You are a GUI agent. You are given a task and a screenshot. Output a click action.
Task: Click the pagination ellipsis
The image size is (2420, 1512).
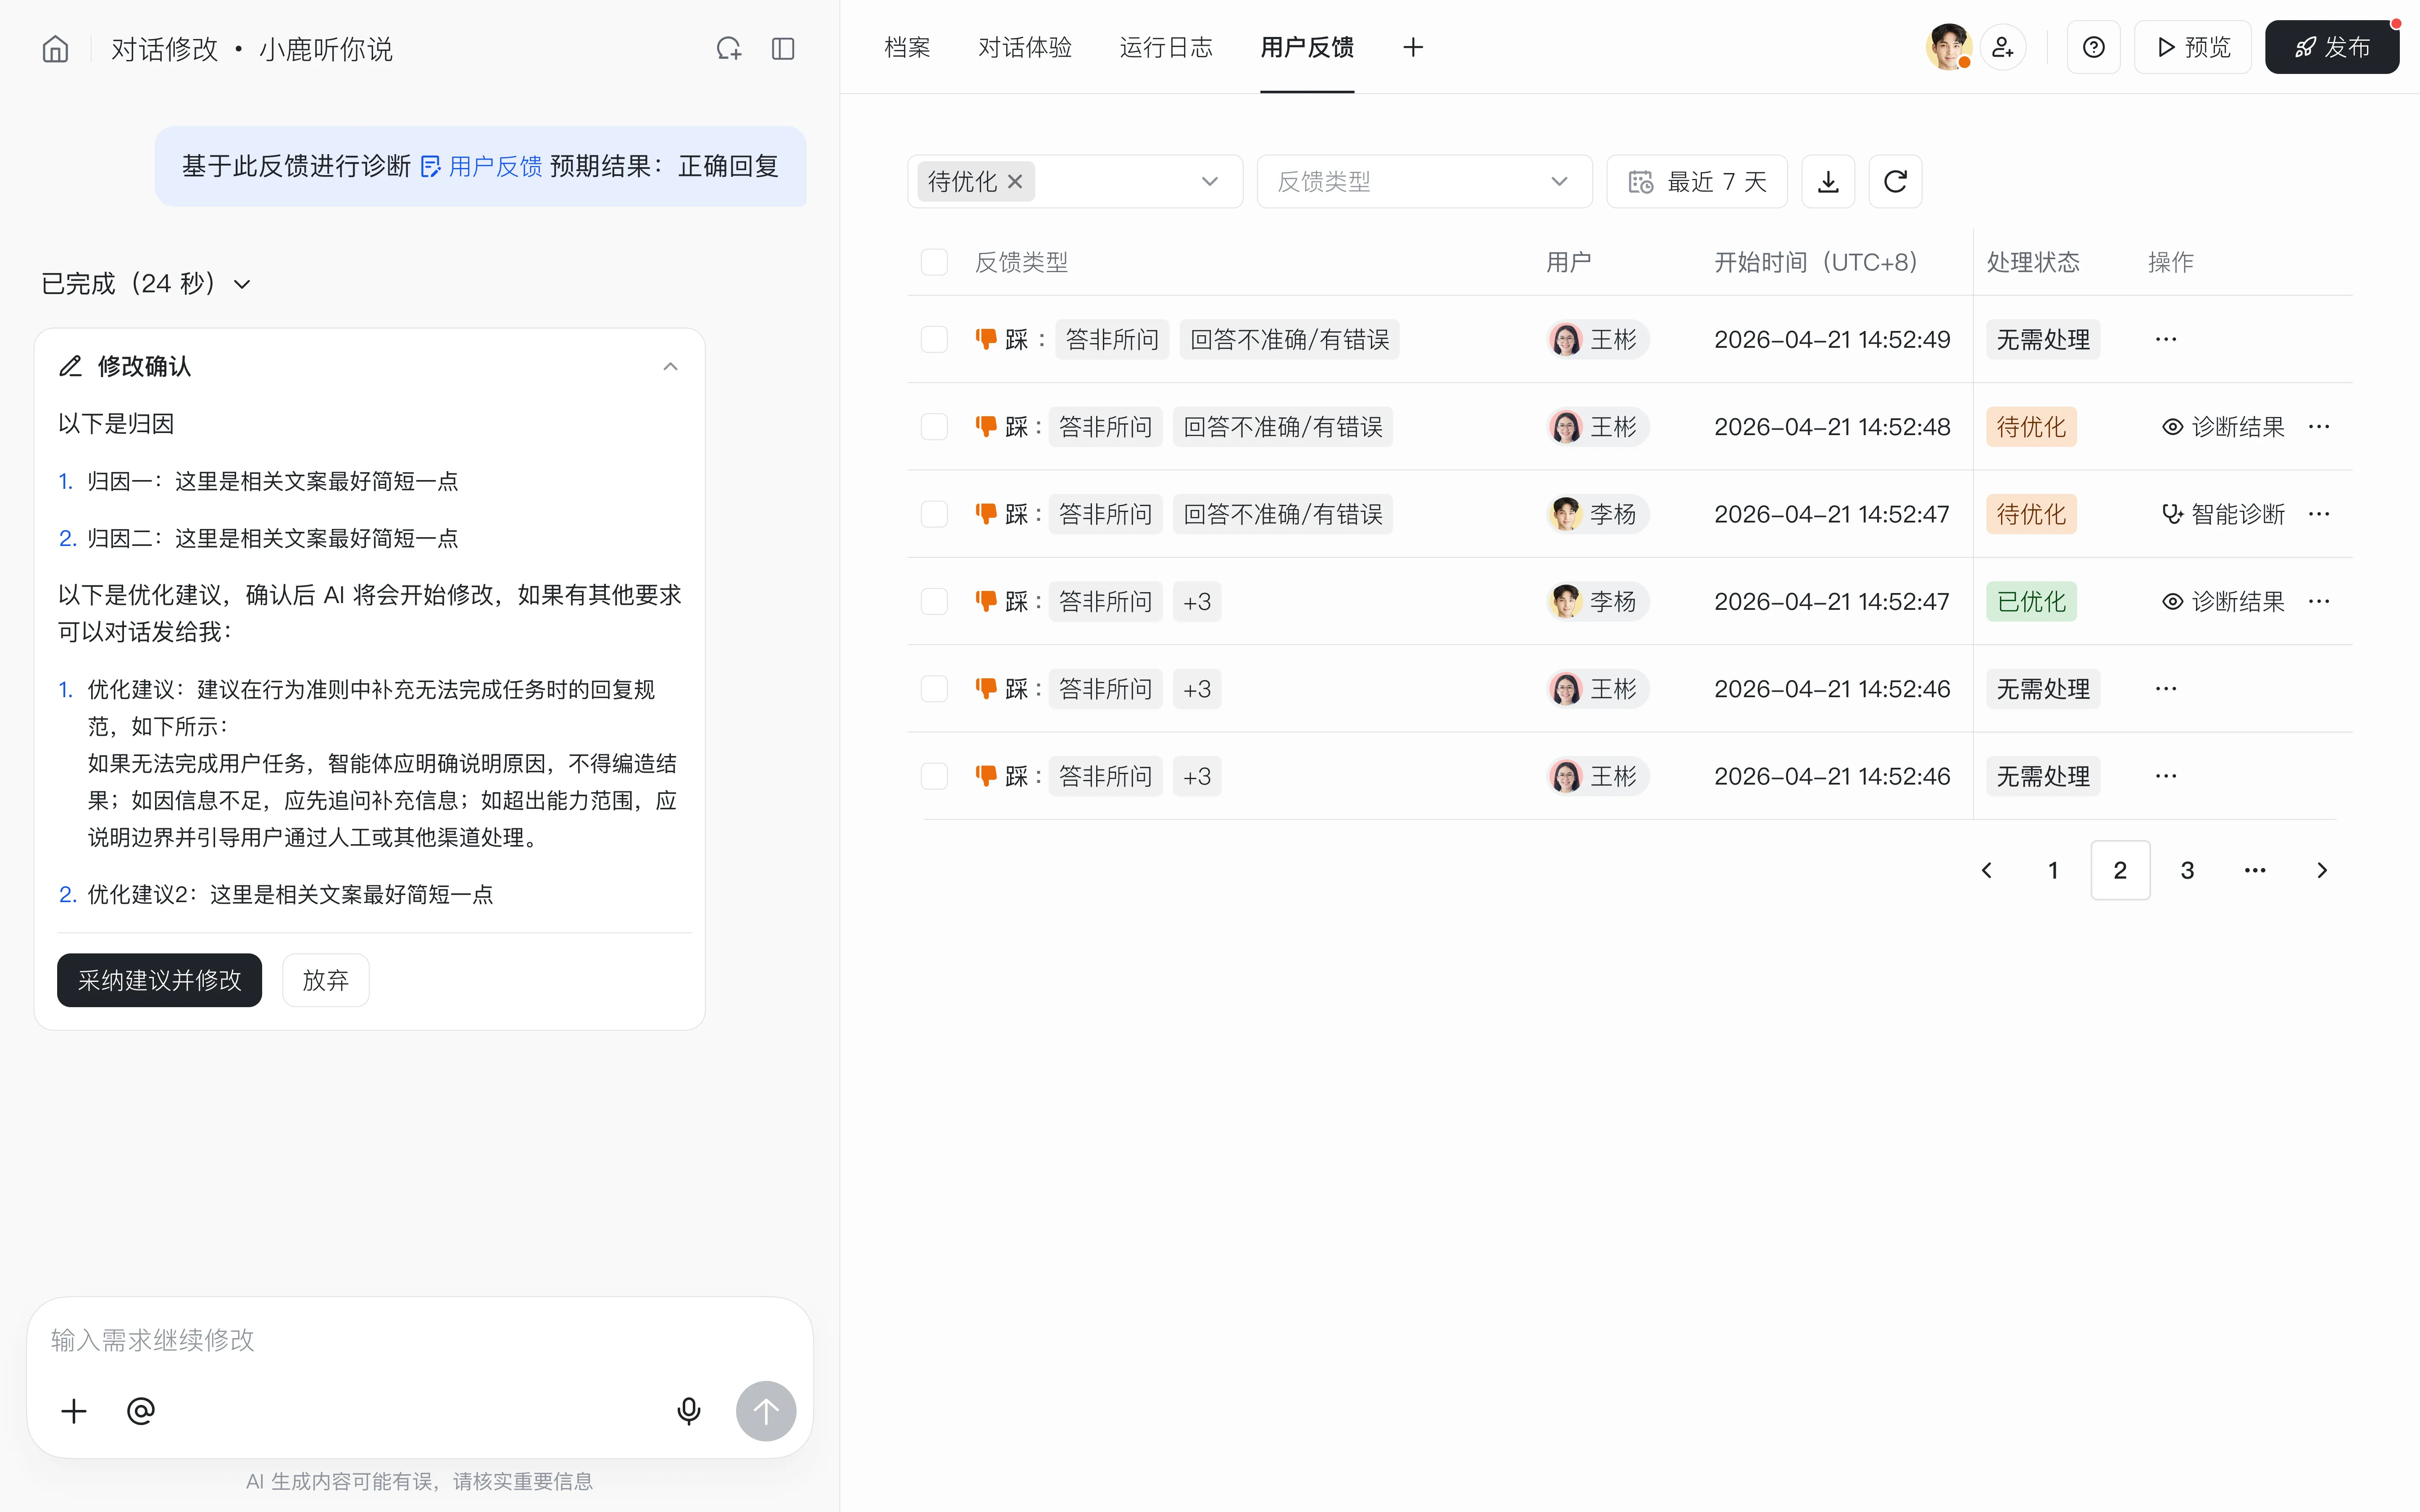tap(2255, 870)
